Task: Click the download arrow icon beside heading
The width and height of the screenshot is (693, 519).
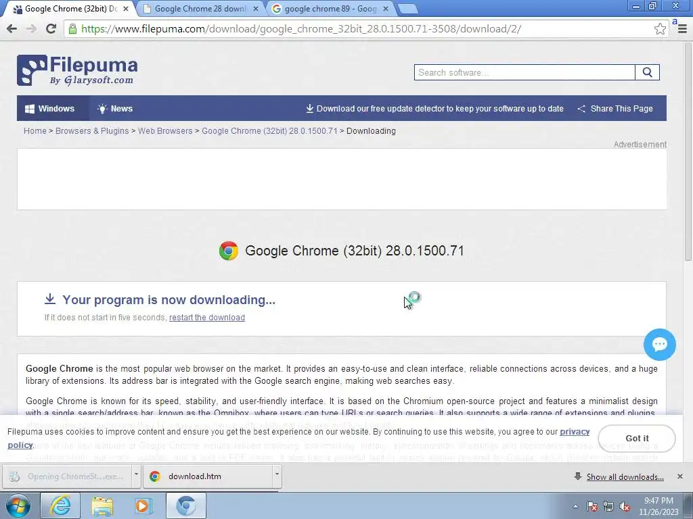Action: [50, 299]
